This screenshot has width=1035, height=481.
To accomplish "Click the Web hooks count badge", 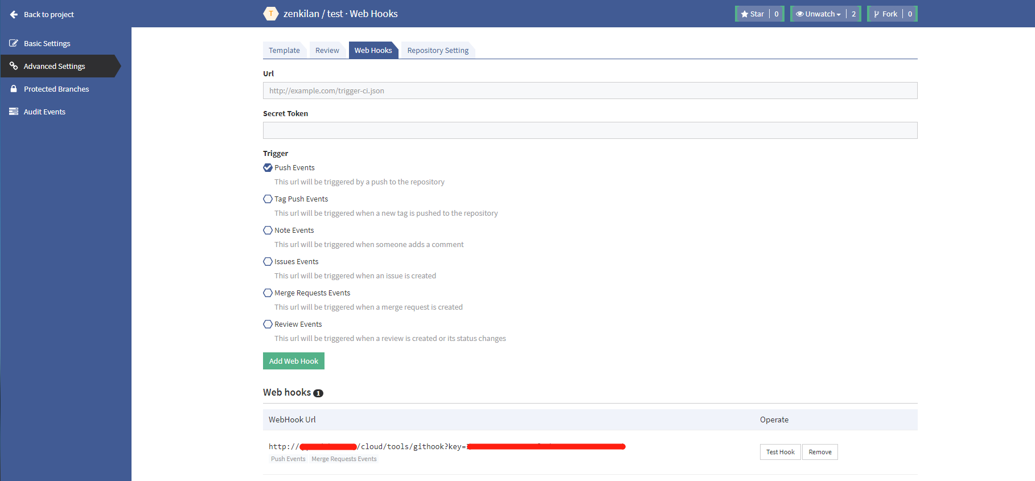I will pos(318,393).
